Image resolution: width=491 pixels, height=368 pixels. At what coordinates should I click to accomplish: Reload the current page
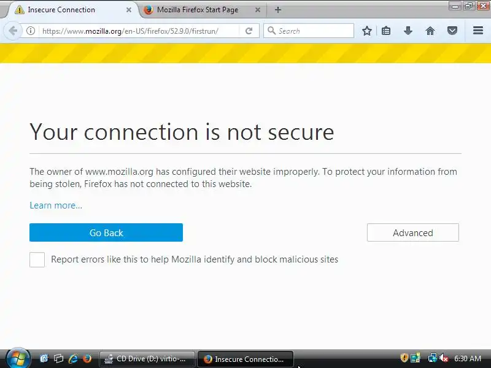(249, 31)
